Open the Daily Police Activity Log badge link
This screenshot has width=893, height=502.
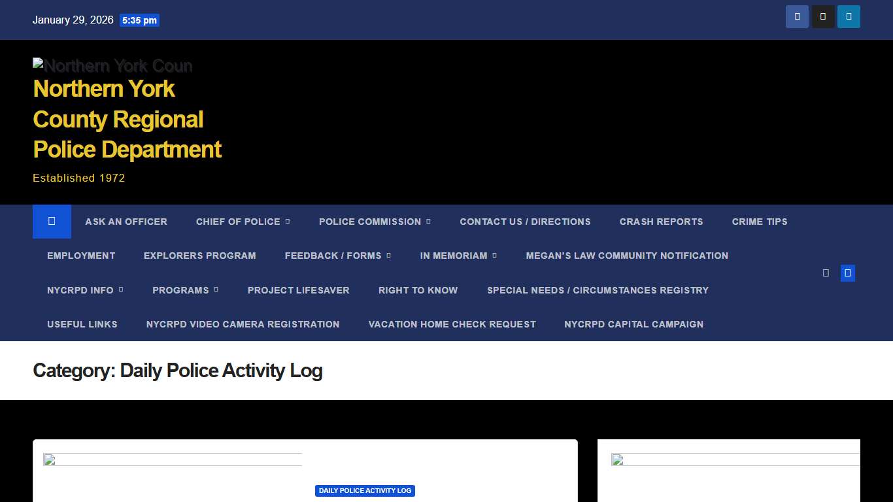tap(365, 490)
